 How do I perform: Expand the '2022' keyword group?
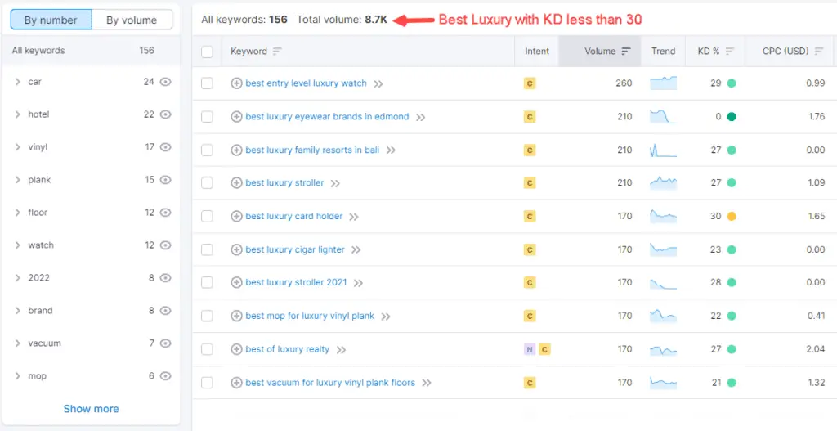click(18, 278)
